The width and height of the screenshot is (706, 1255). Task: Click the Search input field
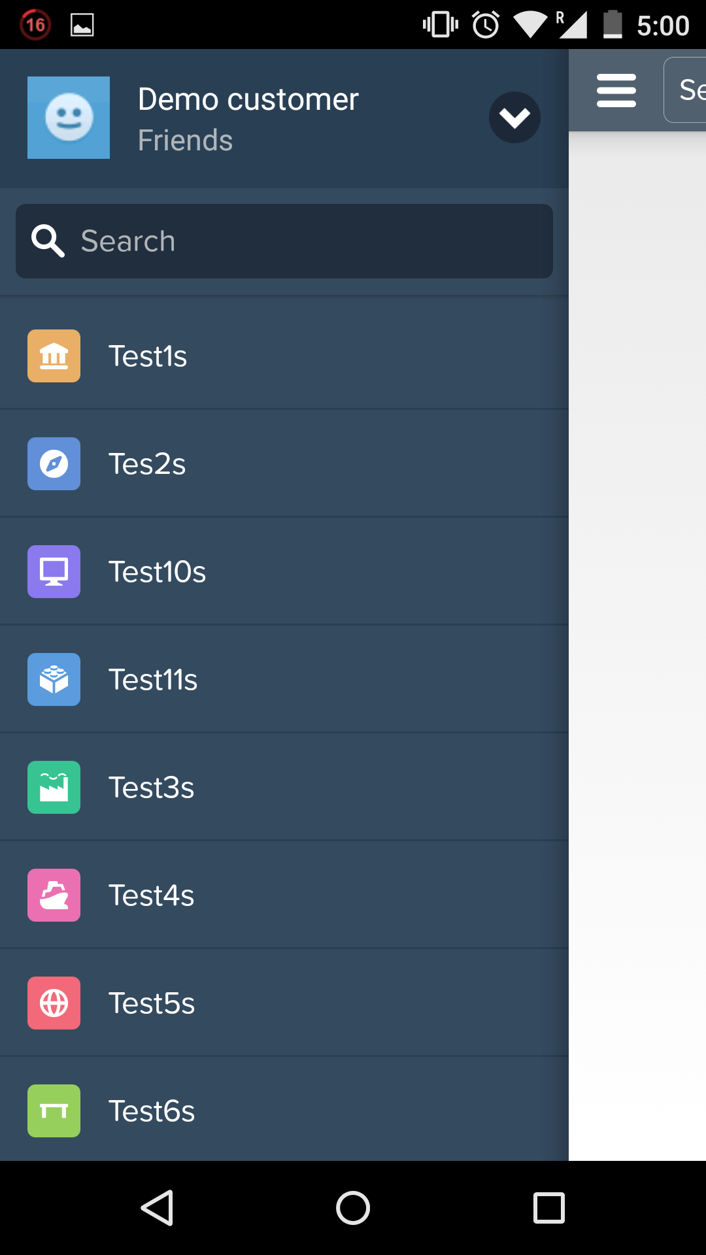point(284,241)
